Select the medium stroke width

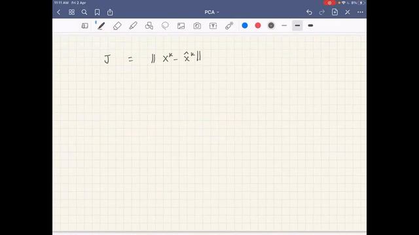(x=297, y=25)
